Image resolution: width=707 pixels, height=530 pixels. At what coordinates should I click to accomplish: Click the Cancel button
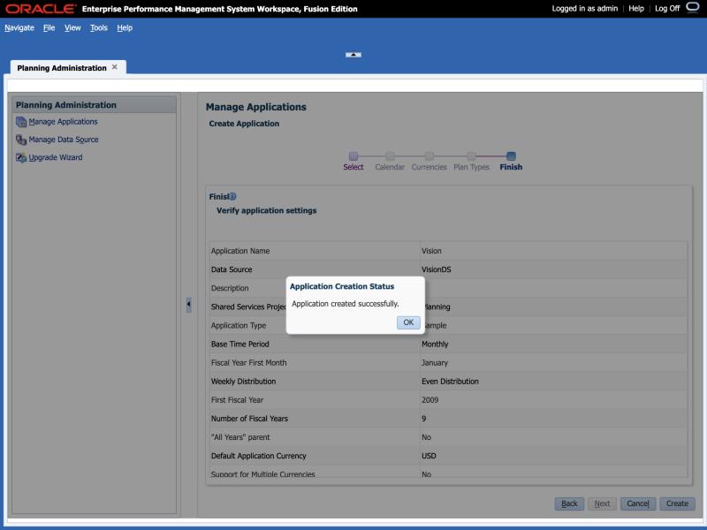coord(638,503)
